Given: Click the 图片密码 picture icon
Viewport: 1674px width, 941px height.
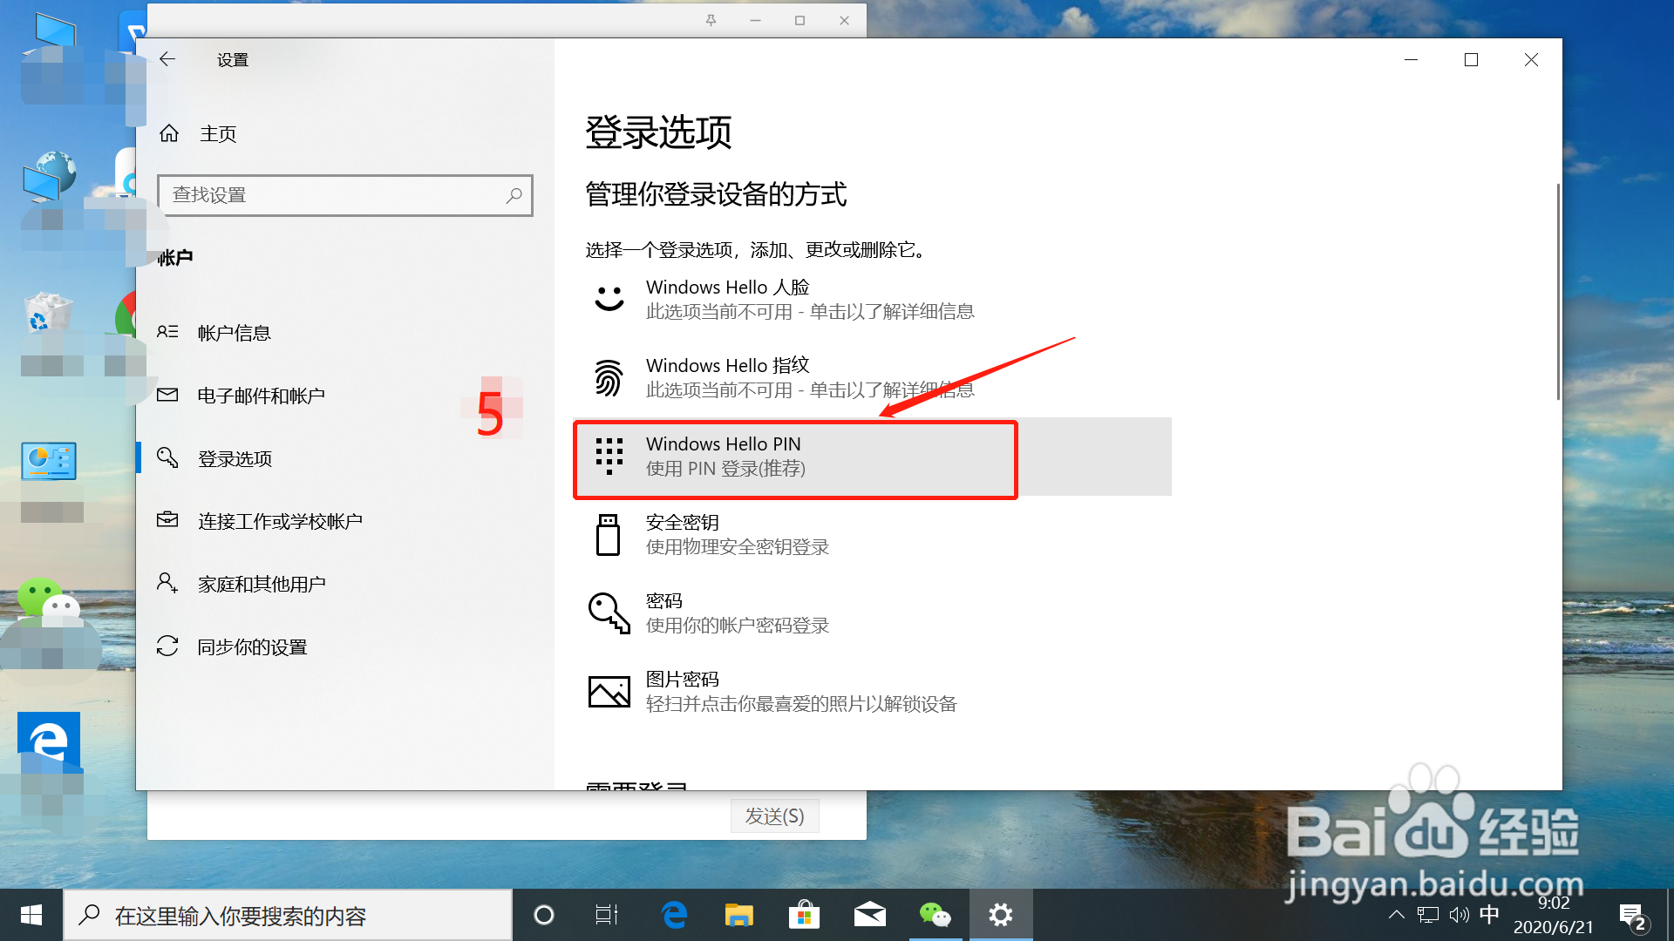Looking at the screenshot, I should tap(609, 692).
